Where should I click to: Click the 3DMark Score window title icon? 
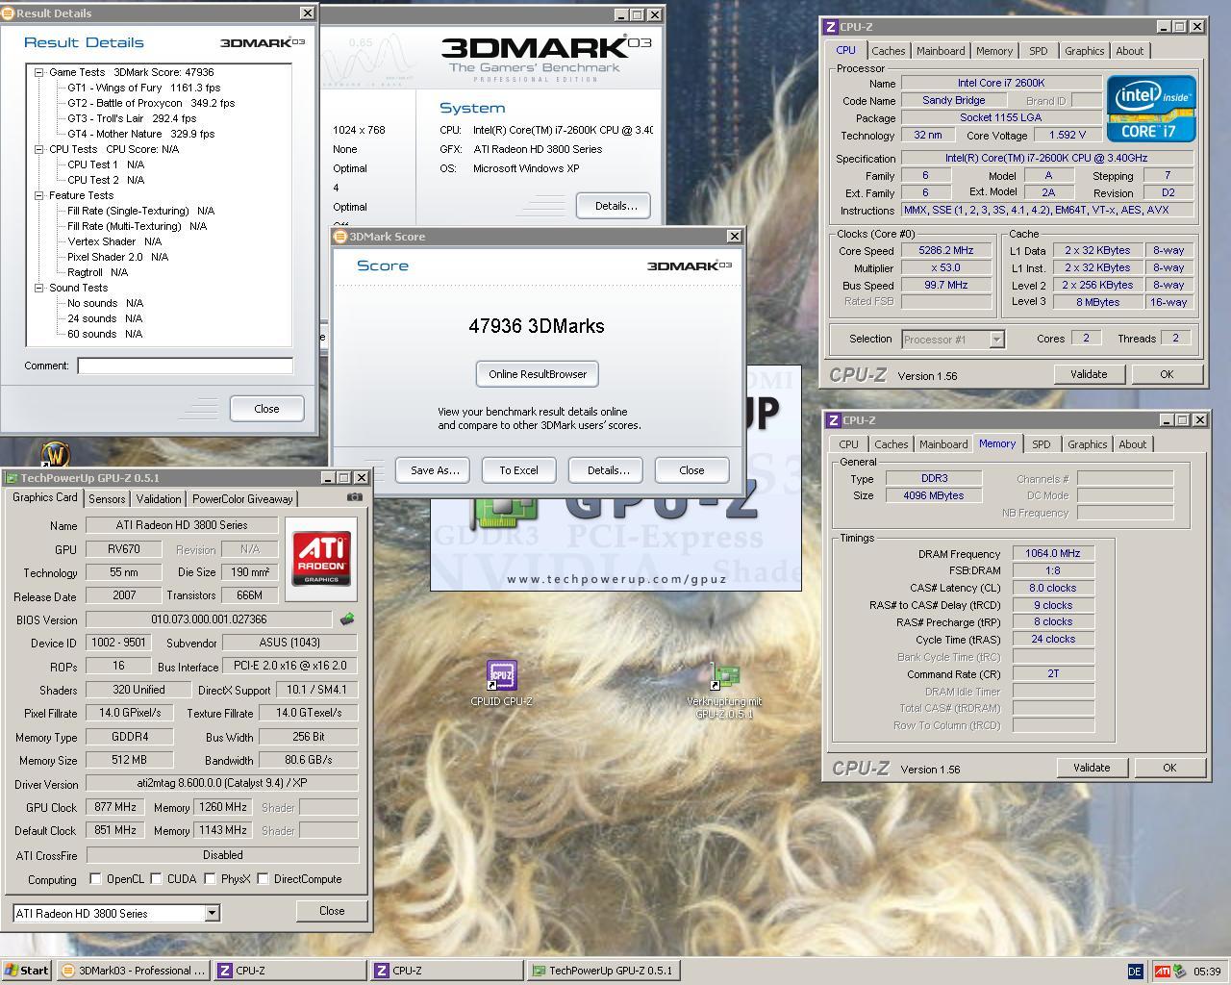click(340, 236)
